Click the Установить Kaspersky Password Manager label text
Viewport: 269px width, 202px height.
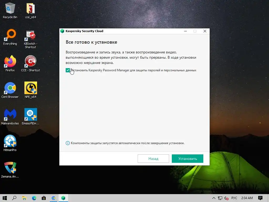click(133, 70)
